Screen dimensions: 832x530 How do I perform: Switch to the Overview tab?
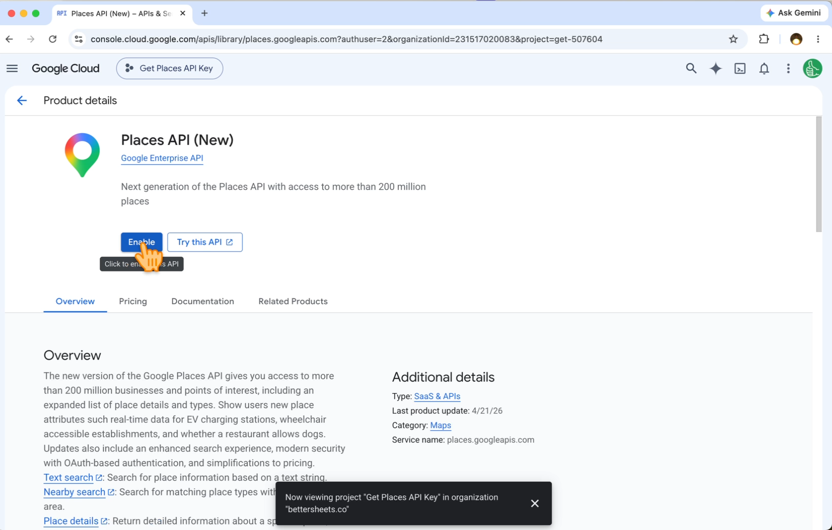coord(75,301)
